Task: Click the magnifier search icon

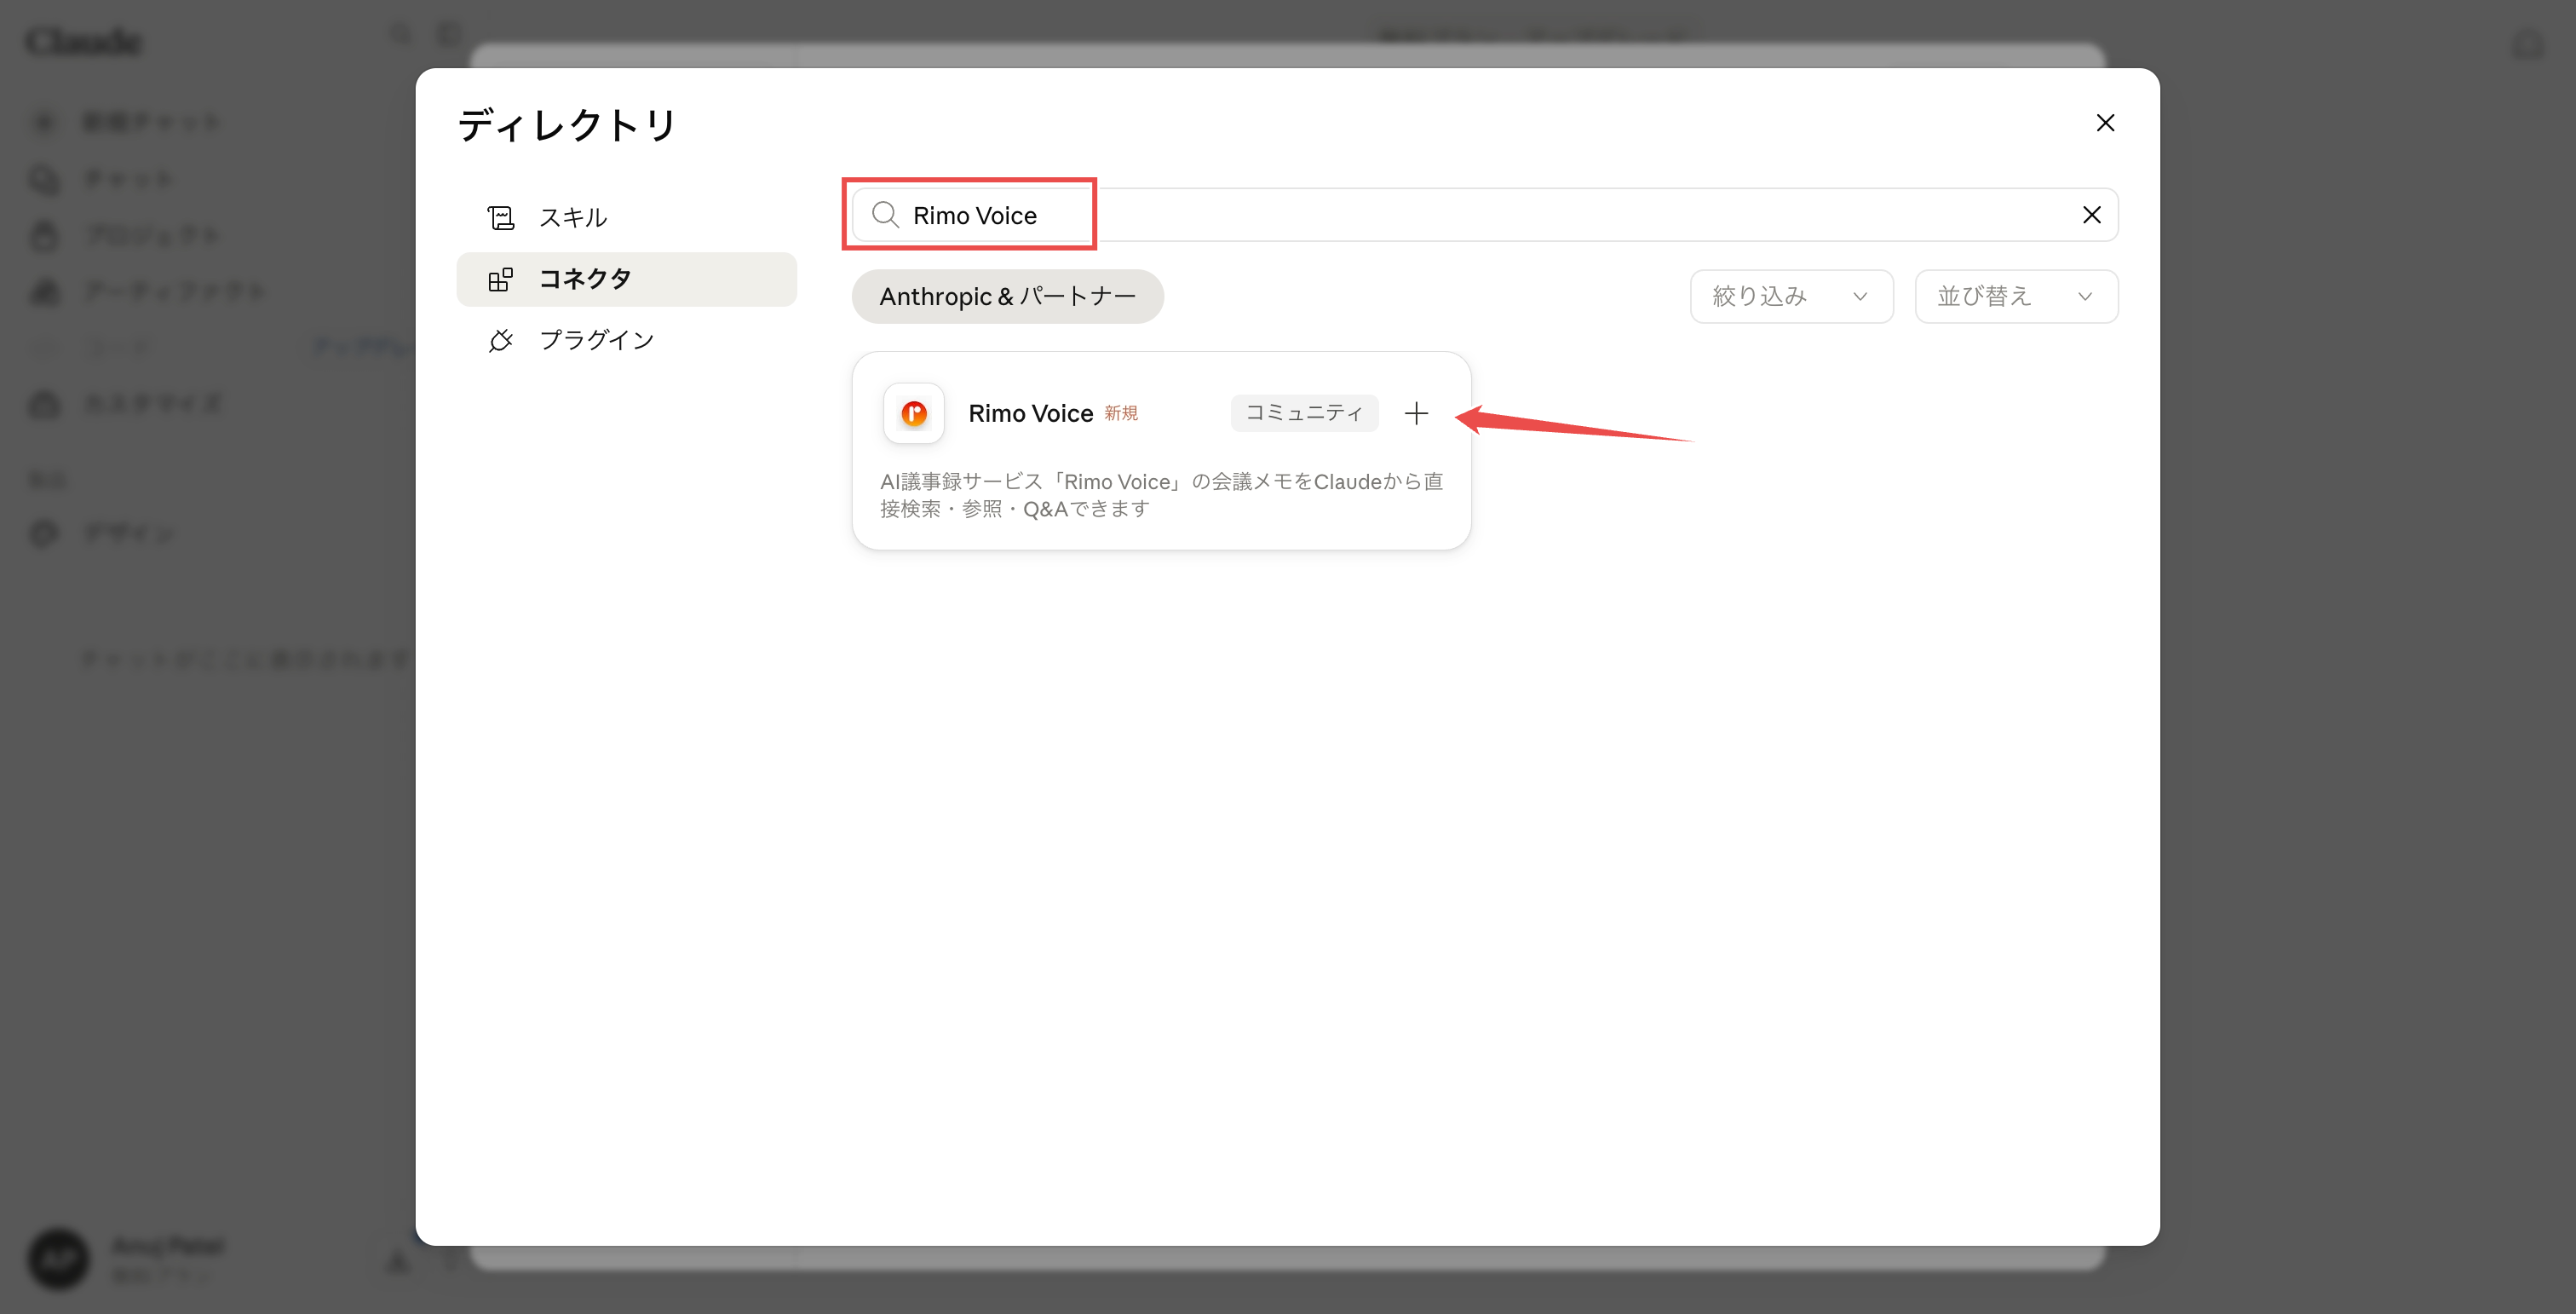Action: pos(885,215)
